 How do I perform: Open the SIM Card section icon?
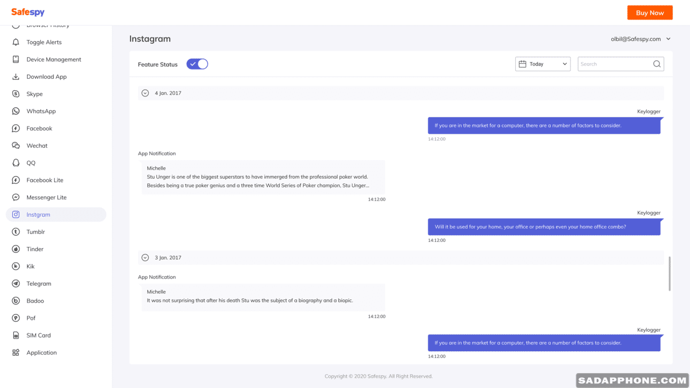17,335
